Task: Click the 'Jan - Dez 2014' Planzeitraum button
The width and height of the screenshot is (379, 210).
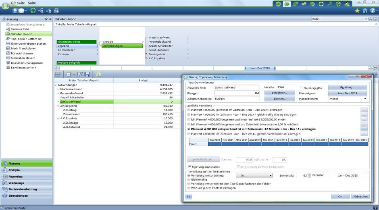Action: coord(347,93)
